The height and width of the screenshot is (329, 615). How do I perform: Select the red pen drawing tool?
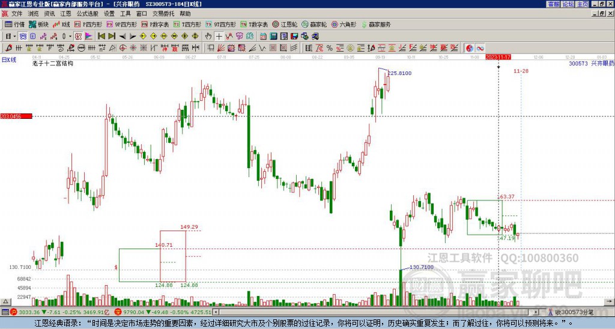(8, 48)
